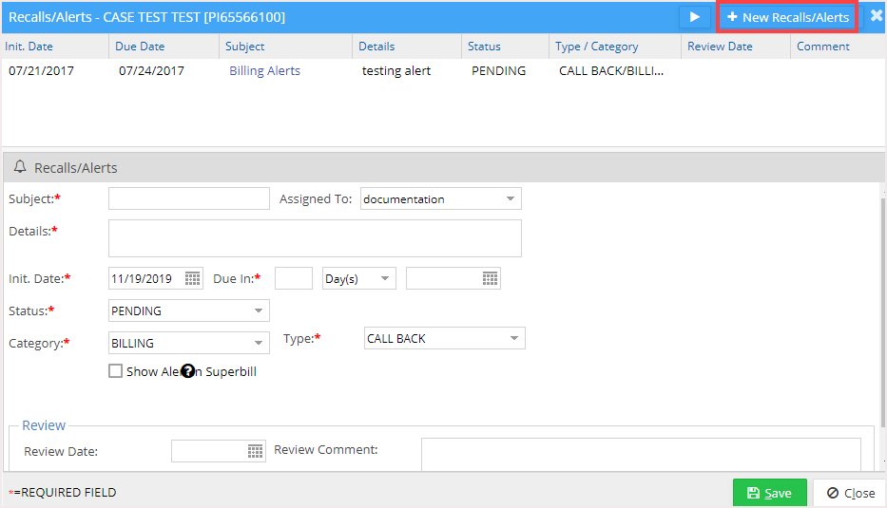Image resolution: width=887 pixels, height=508 pixels.
Task: Click help question mark icon near Superbill
Action: [x=188, y=371]
